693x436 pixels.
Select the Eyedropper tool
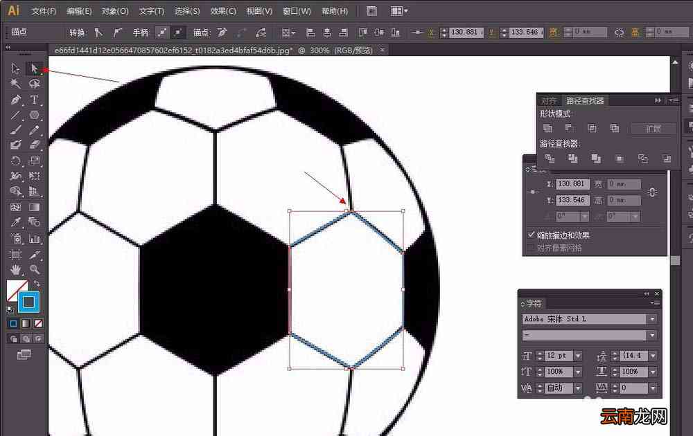tap(15, 222)
